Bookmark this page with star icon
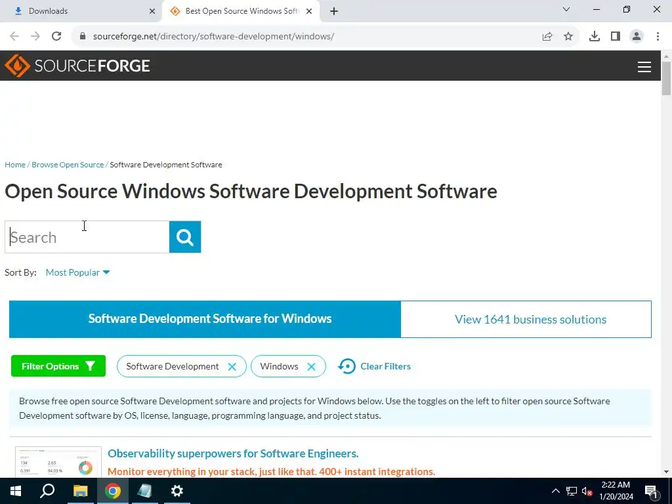Viewport: 672px width, 504px height. point(568,37)
